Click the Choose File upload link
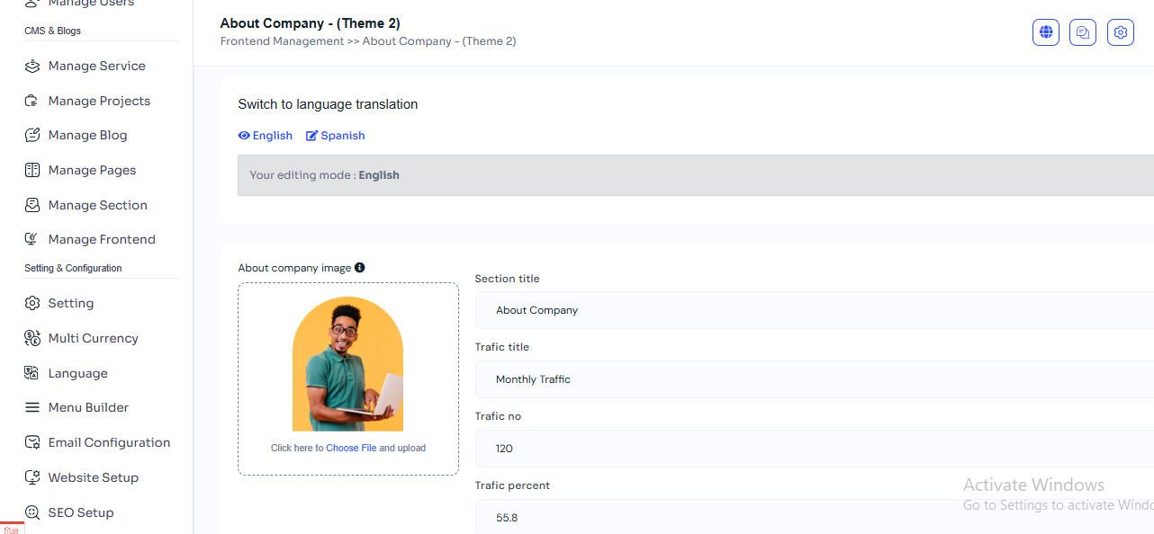The width and height of the screenshot is (1154, 534). click(351, 448)
